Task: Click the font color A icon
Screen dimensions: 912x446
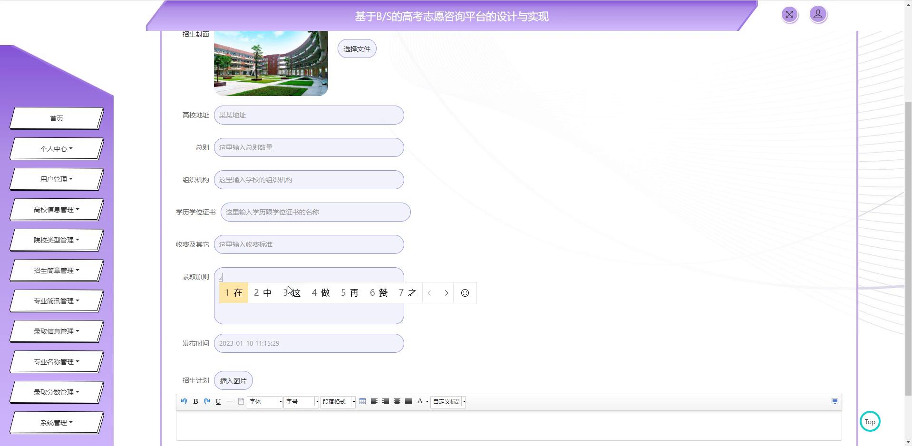Action: 420,401
